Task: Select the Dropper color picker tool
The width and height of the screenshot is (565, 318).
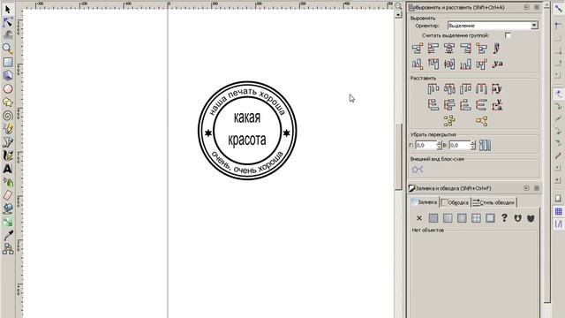Action: [x=8, y=236]
